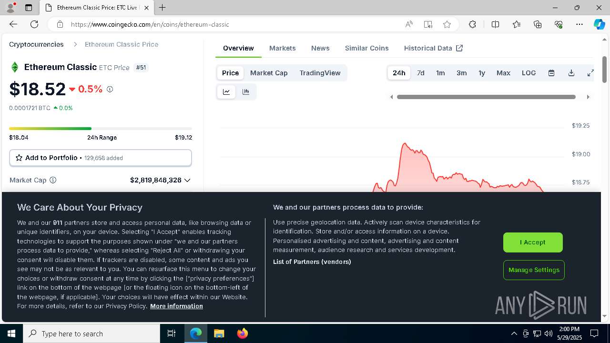610x343 pixels.
Task: Open Collections icon in toolbar
Action: coord(538,24)
